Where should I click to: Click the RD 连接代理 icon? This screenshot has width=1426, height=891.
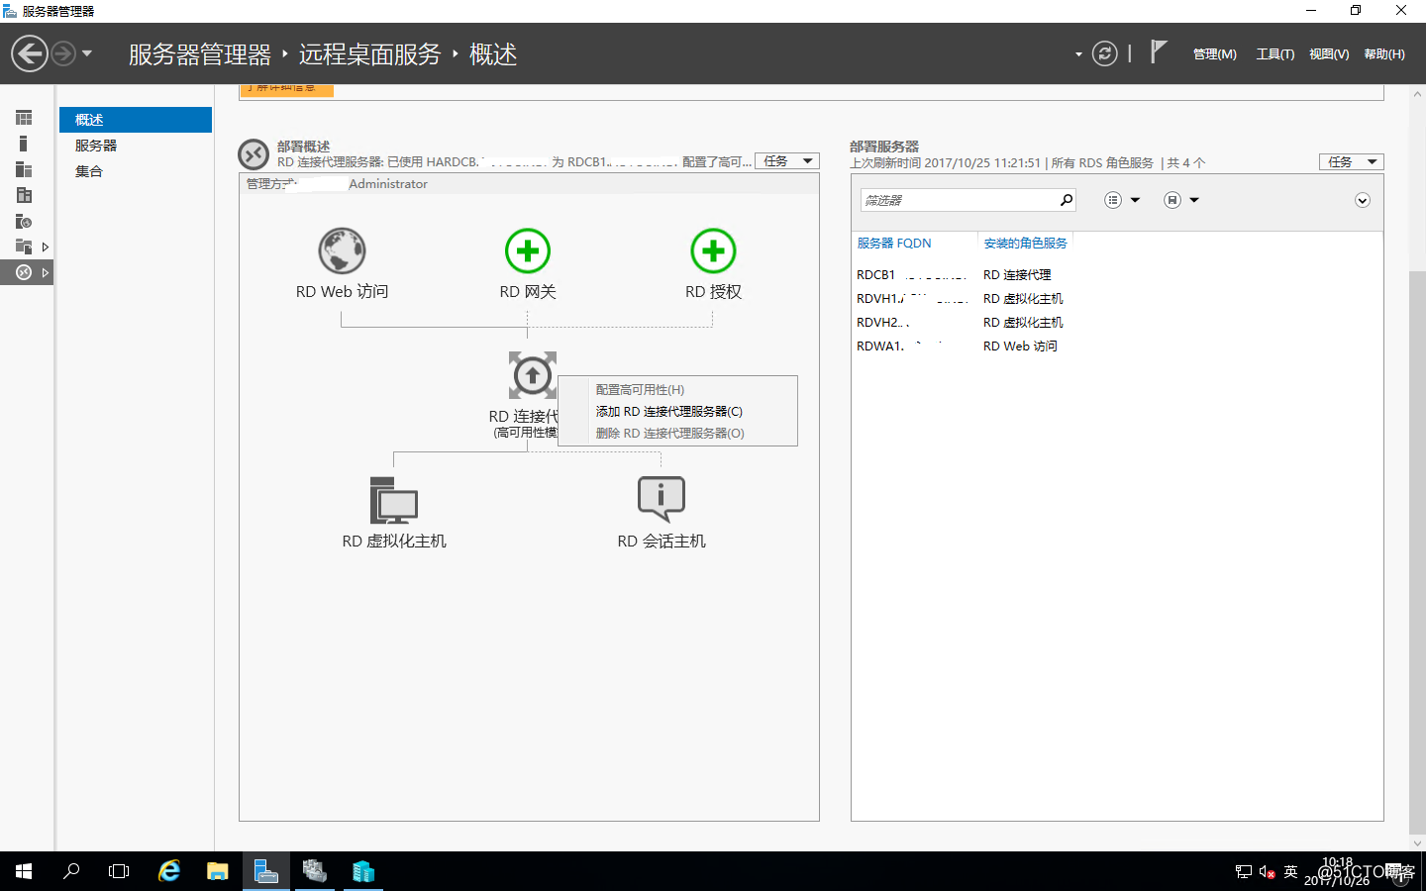[533, 375]
